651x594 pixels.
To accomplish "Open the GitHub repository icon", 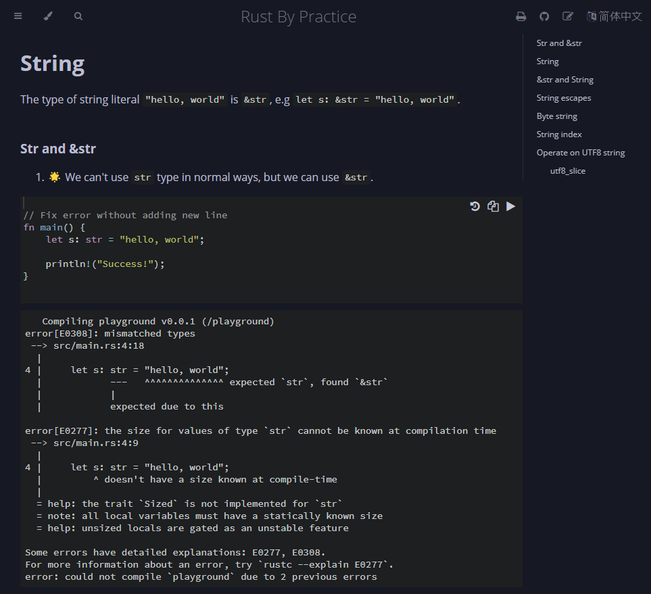I will click(544, 16).
